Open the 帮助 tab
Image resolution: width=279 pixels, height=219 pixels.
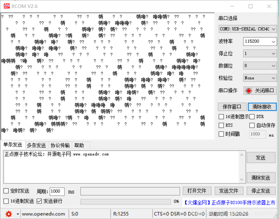[x=80, y=145]
